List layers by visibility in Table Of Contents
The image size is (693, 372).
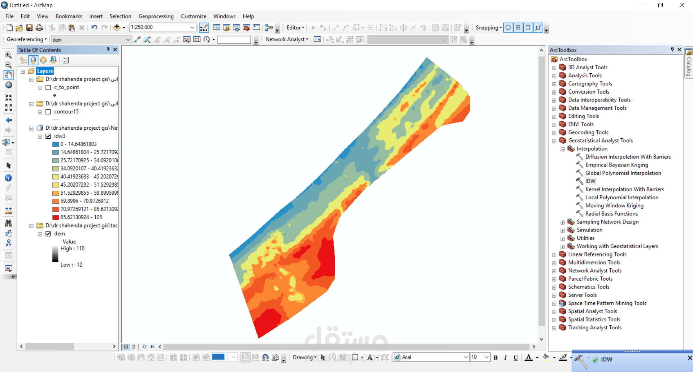pos(43,60)
